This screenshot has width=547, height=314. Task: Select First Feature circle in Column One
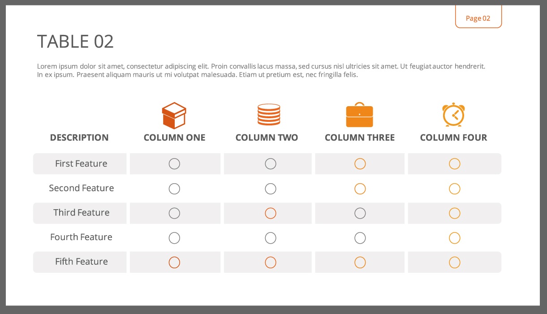(174, 164)
